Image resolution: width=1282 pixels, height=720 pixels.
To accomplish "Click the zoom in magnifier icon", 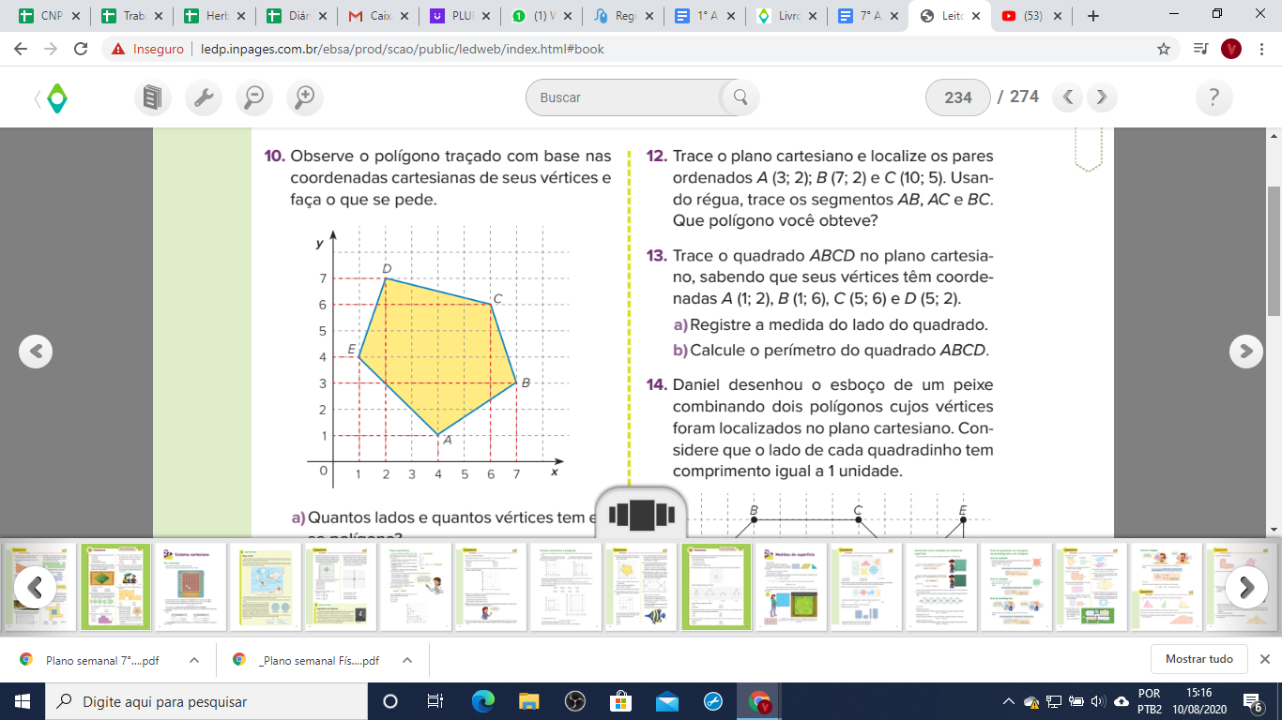I will (304, 97).
